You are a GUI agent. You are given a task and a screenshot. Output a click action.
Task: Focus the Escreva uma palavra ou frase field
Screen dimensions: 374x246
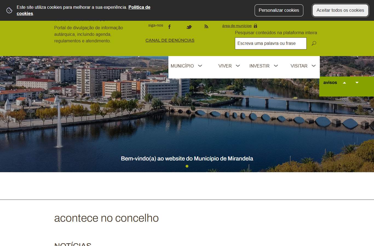pyautogui.click(x=271, y=43)
